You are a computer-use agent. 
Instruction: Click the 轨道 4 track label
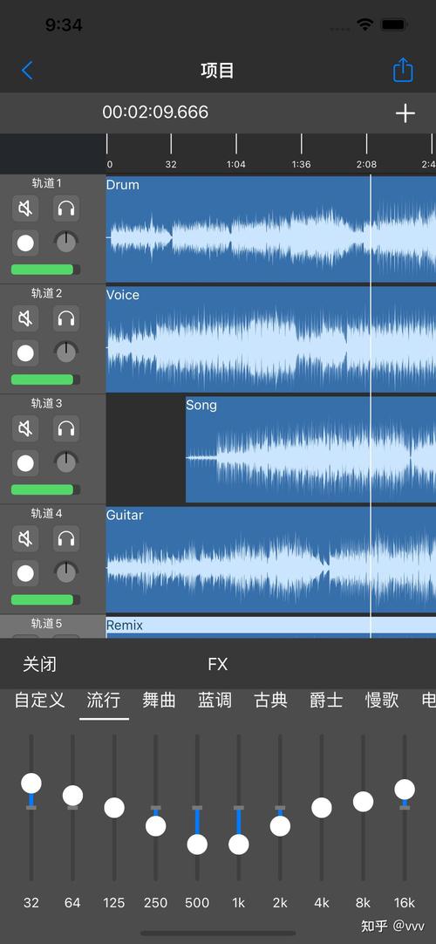46,514
